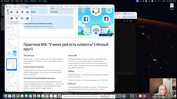Image resolution: width=177 pixels, height=99 pixels.
Task: Open the Просмотр application menu
Action: [7, 1]
